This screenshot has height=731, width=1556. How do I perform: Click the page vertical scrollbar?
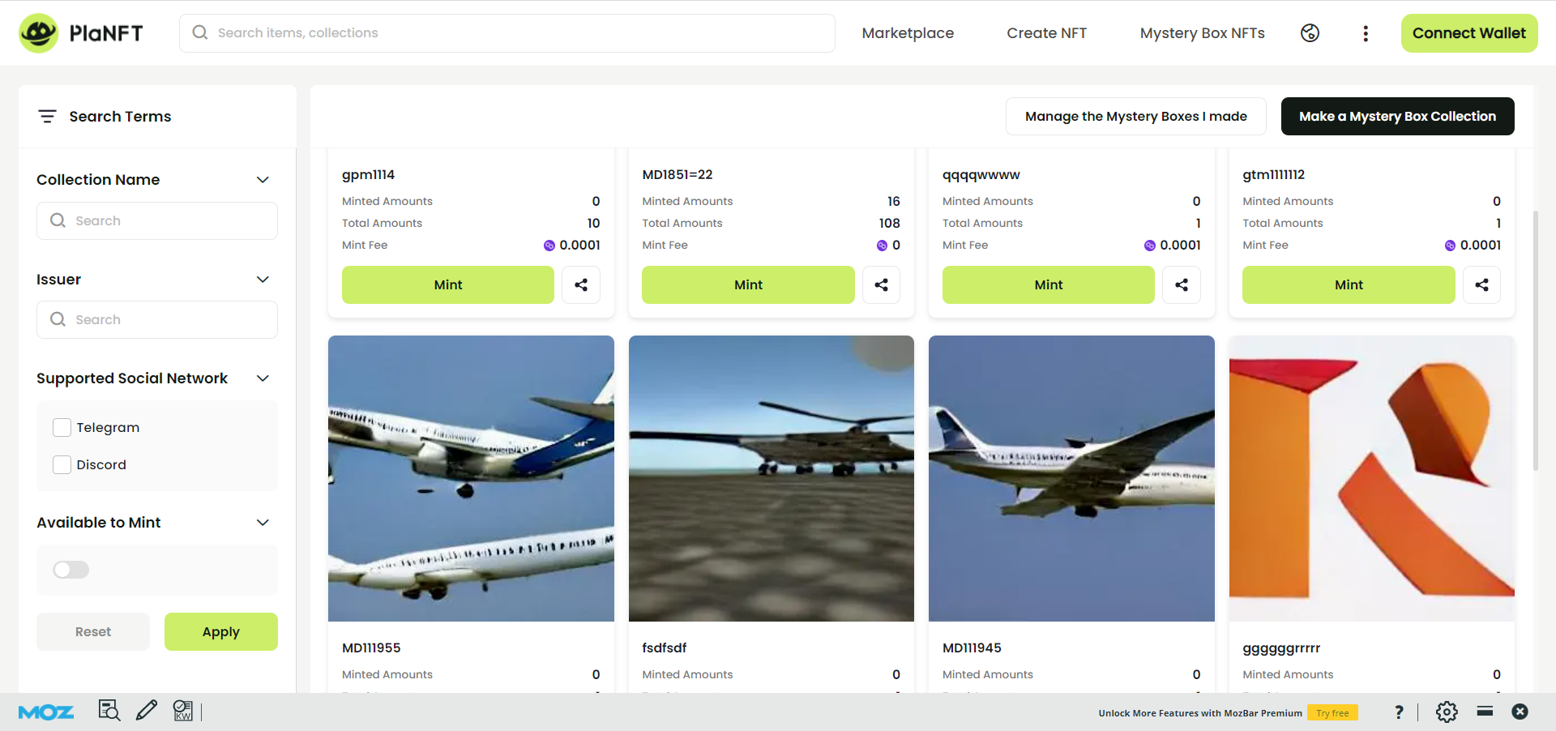coord(1536,340)
